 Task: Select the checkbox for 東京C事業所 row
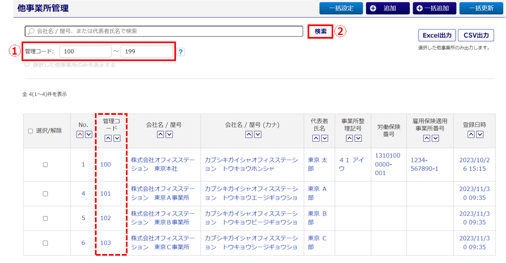(x=45, y=243)
